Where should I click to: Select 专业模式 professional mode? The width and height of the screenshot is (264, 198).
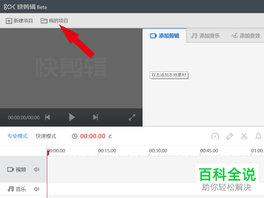17,136
